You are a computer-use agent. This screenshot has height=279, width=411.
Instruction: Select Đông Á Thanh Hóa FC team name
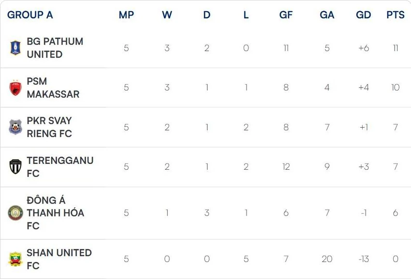click(55, 213)
